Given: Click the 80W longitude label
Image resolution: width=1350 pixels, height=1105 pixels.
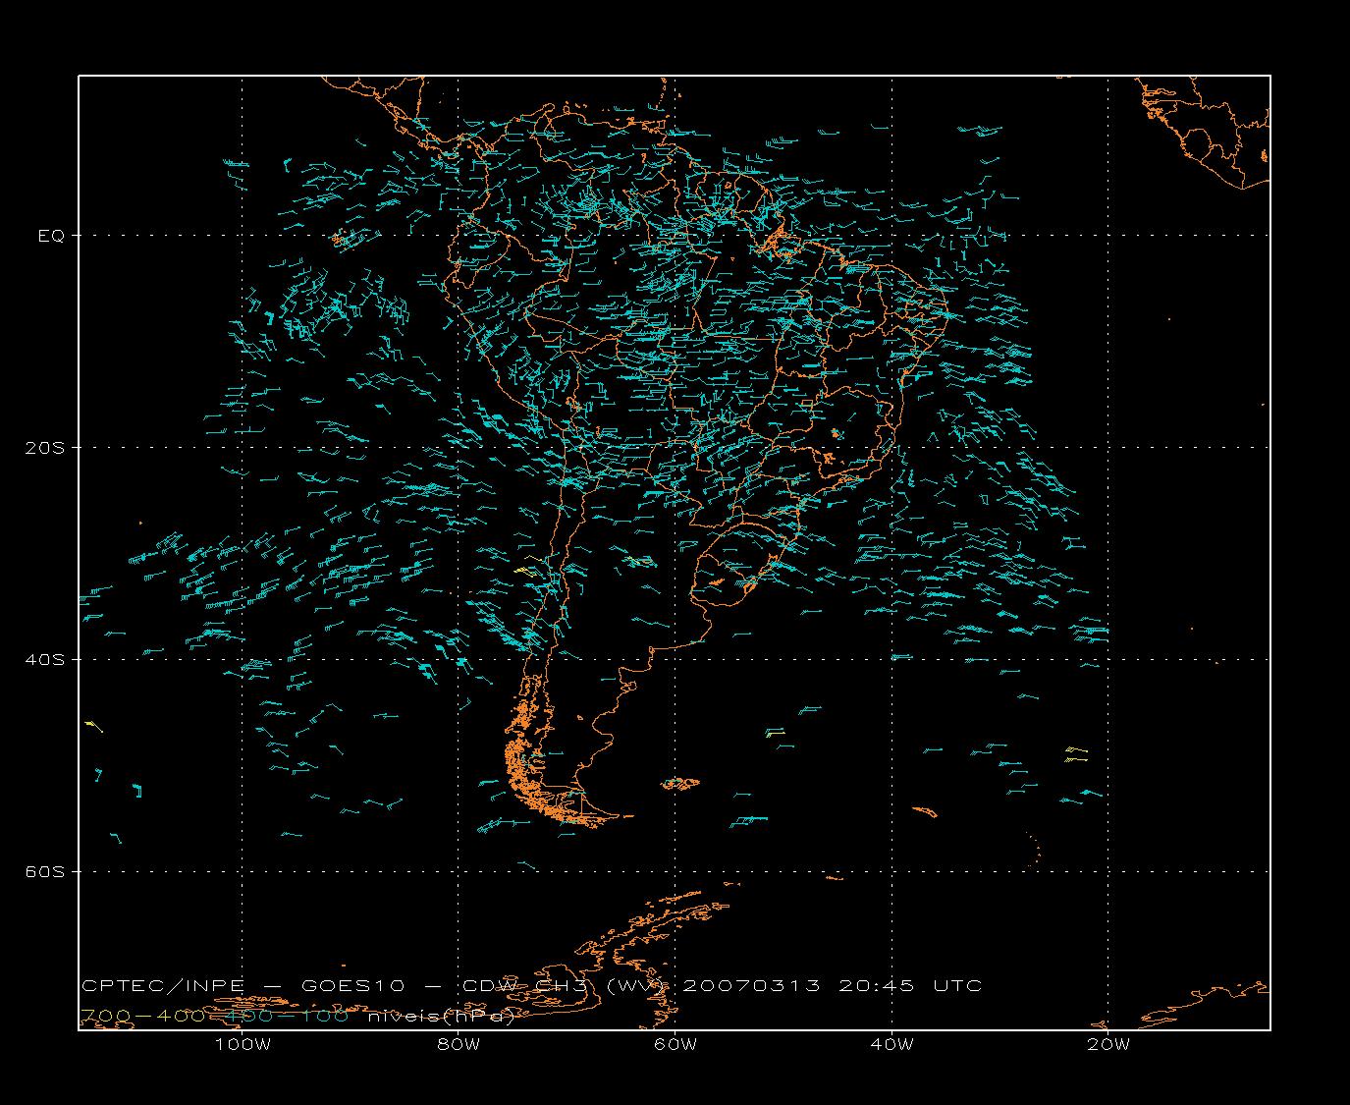Looking at the screenshot, I should (459, 1044).
